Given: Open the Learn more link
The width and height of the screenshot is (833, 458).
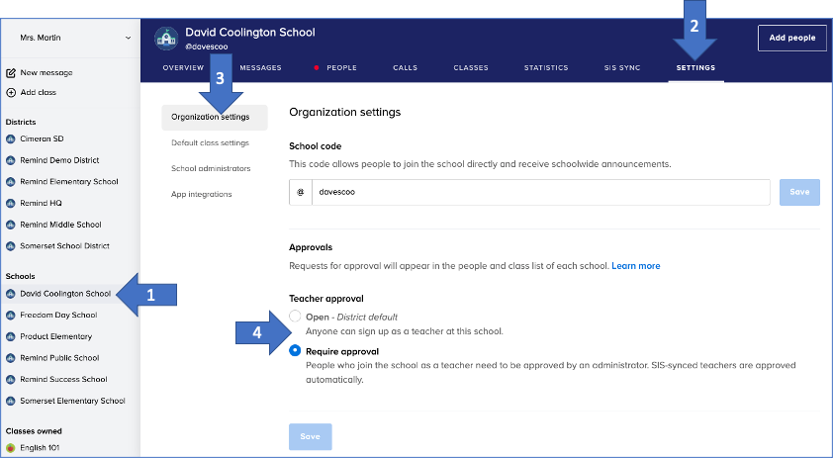Looking at the screenshot, I should (635, 266).
